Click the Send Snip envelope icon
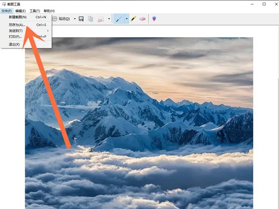The height and width of the screenshot is (209, 279). 100,19
